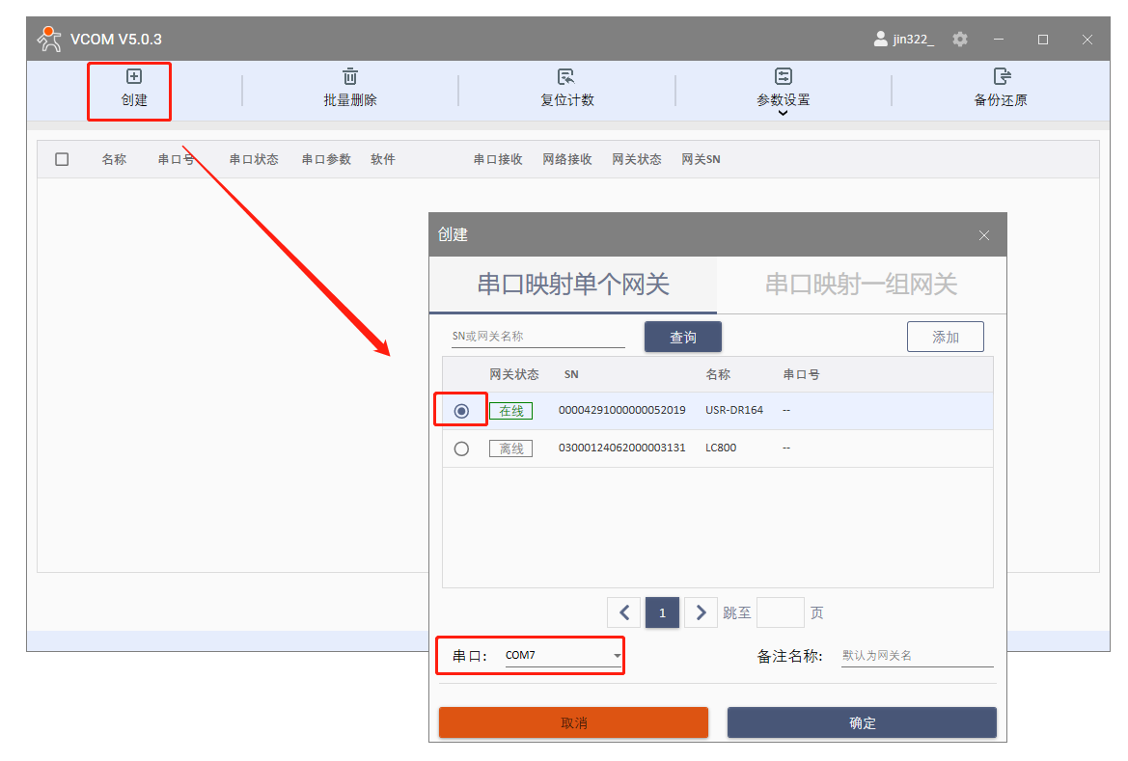This screenshot has width=1128, height=761.
Task: Click the SN或网关名称 search input field
Action: 537,337
